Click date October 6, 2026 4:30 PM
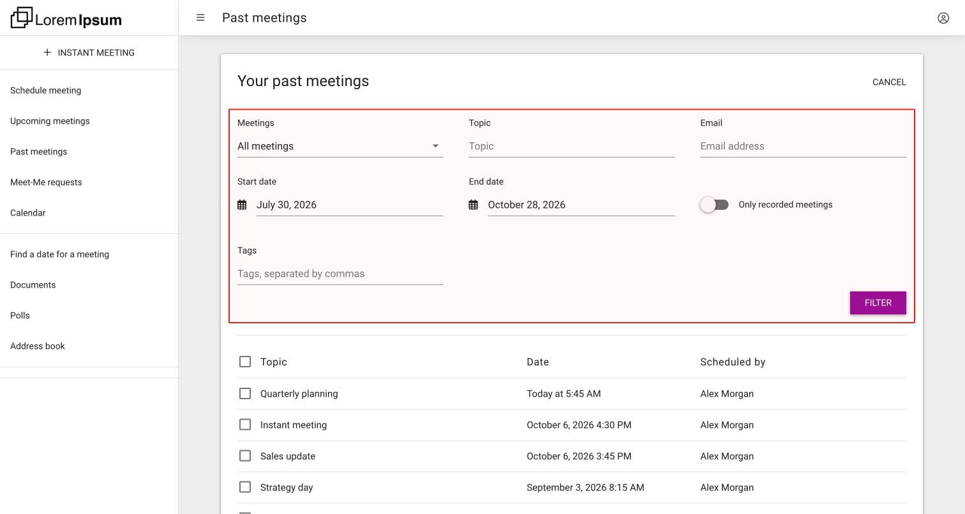Screen dimensions: 965x514 (579, 425)
